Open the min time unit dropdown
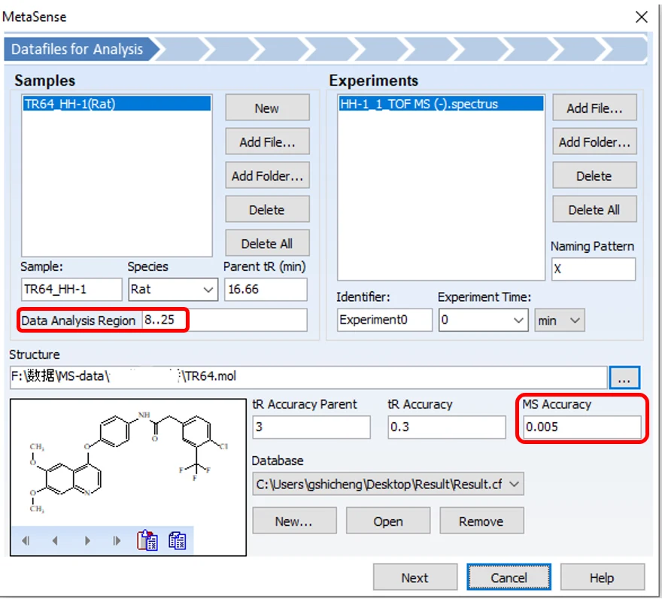Viewport: 662px width, 599px height. point(560,321)
